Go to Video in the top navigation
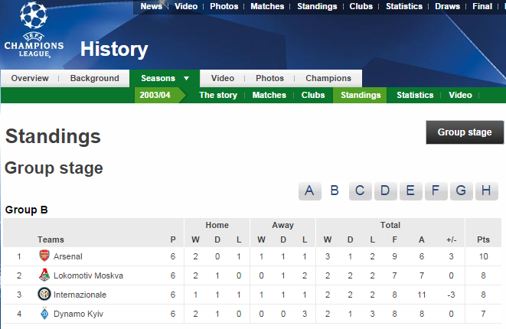 click(x=186, y=6)
